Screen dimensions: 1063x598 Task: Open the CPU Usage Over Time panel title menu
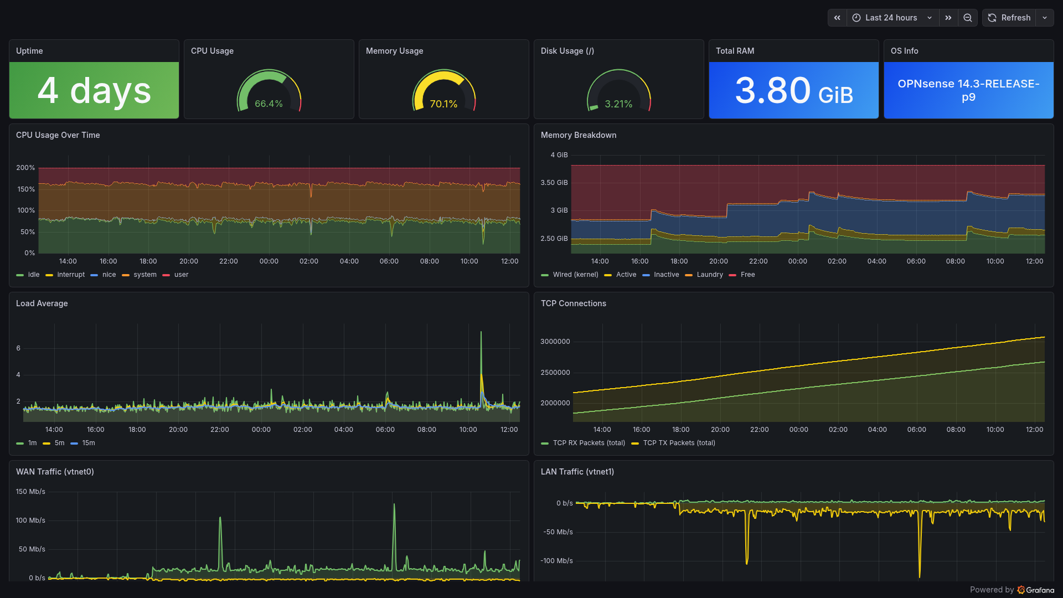click(58, 135)
